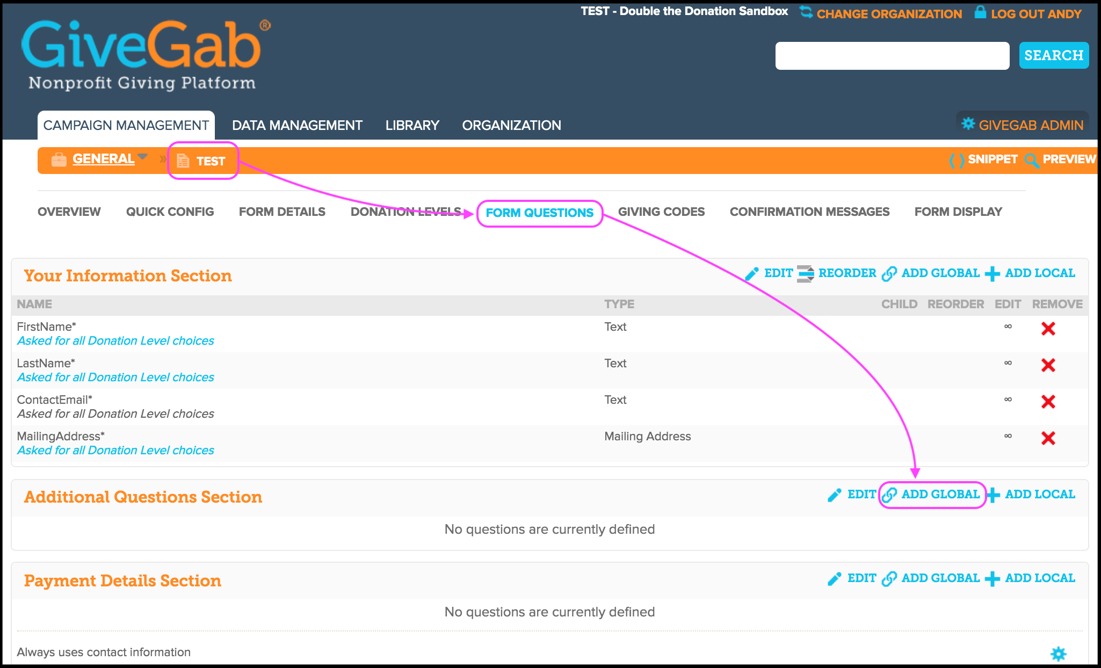The width and height of the screenshot is (1101, 668).
Task: Open the GivegGab Admin gear menu
Action: click(x=968, y=124)
